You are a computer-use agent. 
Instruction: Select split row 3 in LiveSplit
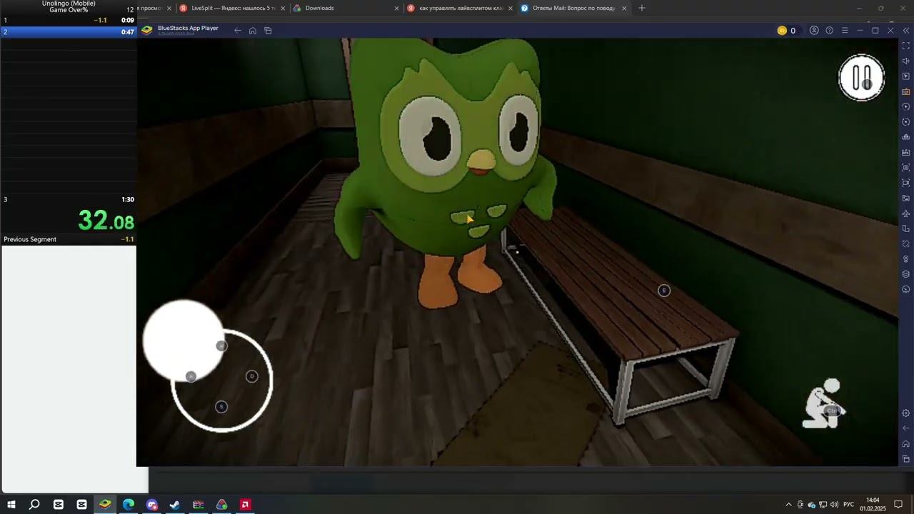pos(69,200)
